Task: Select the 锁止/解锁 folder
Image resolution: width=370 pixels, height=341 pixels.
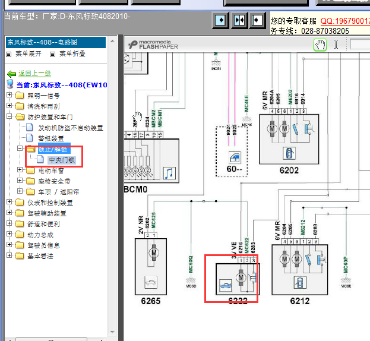Action: pos(53,150)
